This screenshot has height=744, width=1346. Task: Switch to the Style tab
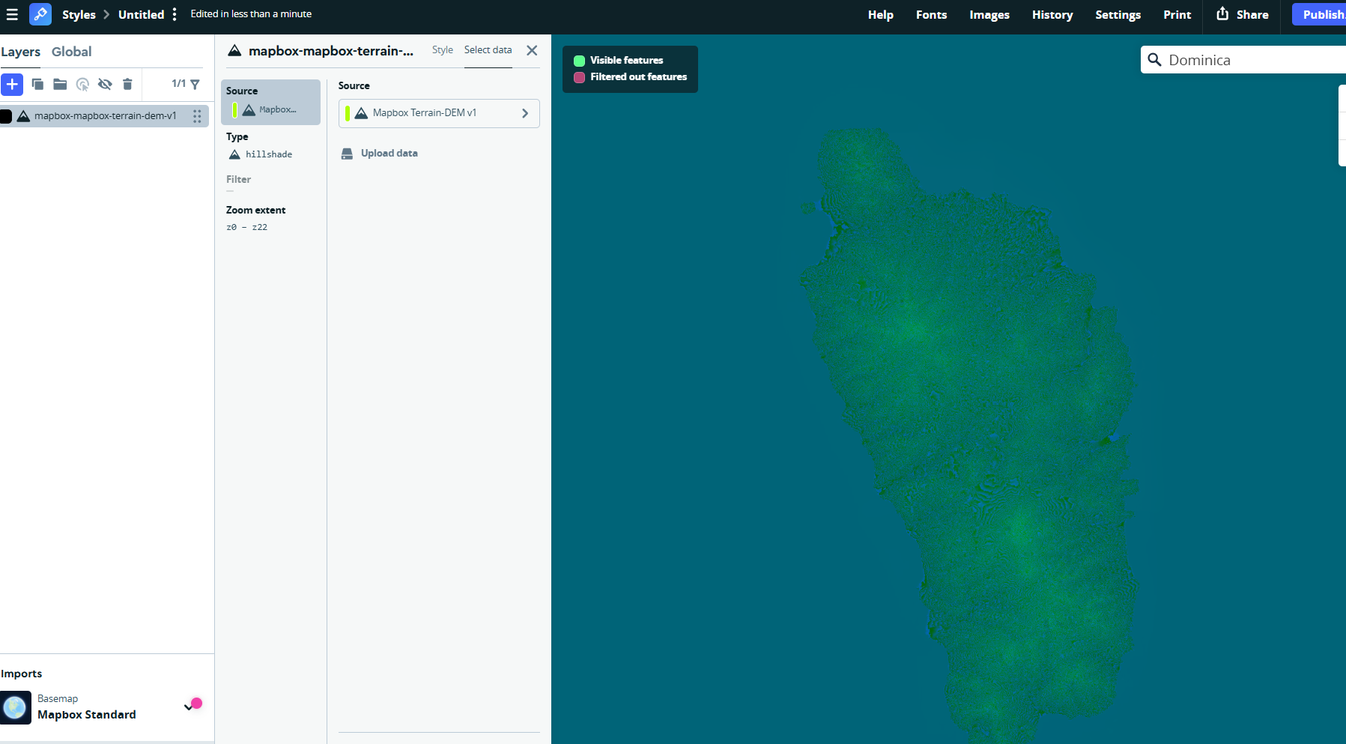tap(442, 50)
